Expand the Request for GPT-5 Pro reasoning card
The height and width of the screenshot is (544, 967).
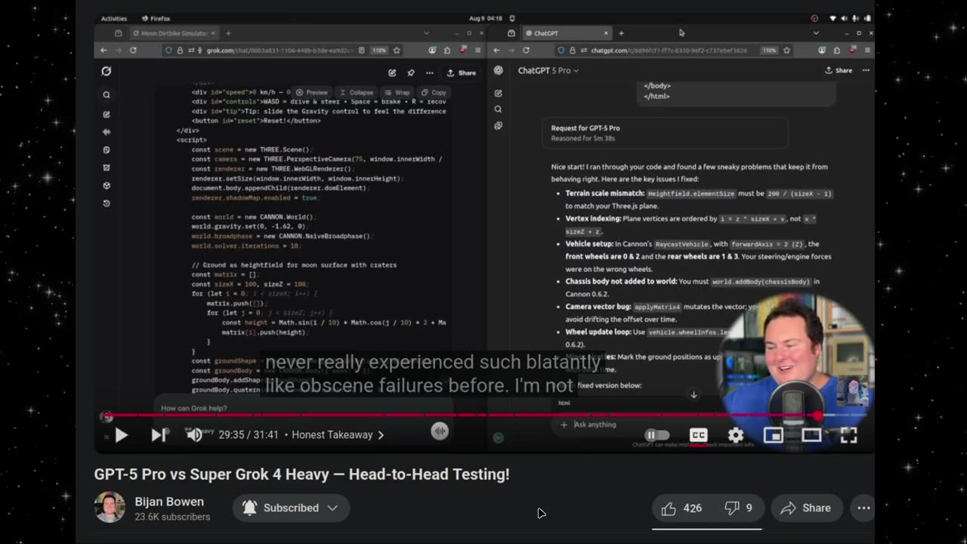(x=663, y=133)
